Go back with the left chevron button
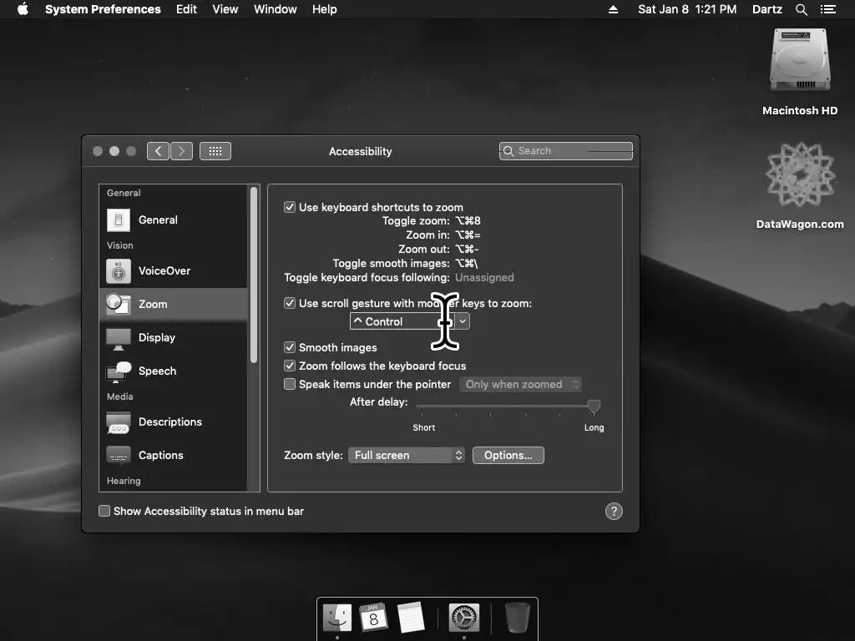855x641 pixels. pyautogui.click(x=158, y=151)
